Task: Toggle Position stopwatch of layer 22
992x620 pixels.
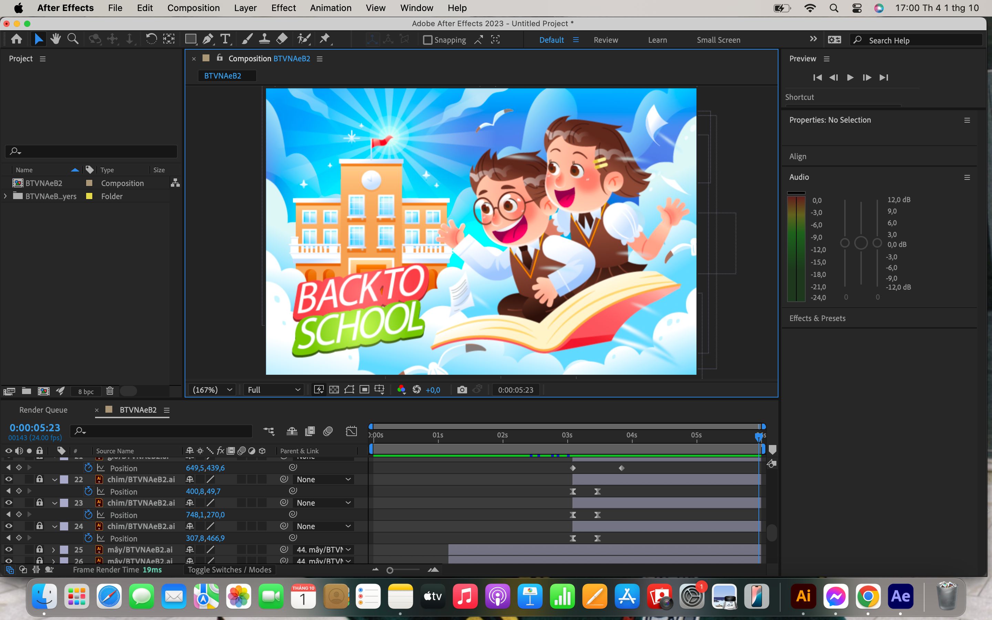Action: (88, 491)
